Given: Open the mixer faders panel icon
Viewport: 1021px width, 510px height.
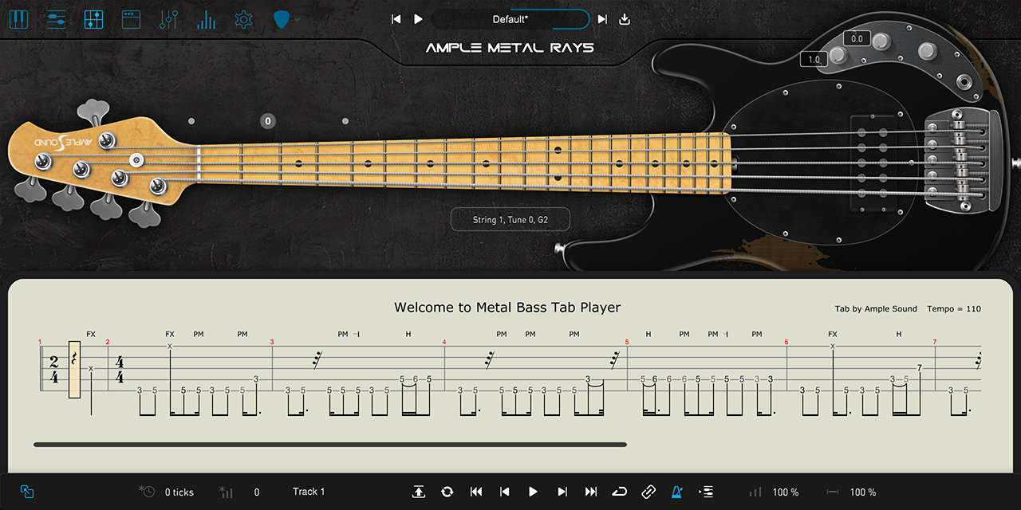Looking at the screenshot, I should (x=168, y=19).
